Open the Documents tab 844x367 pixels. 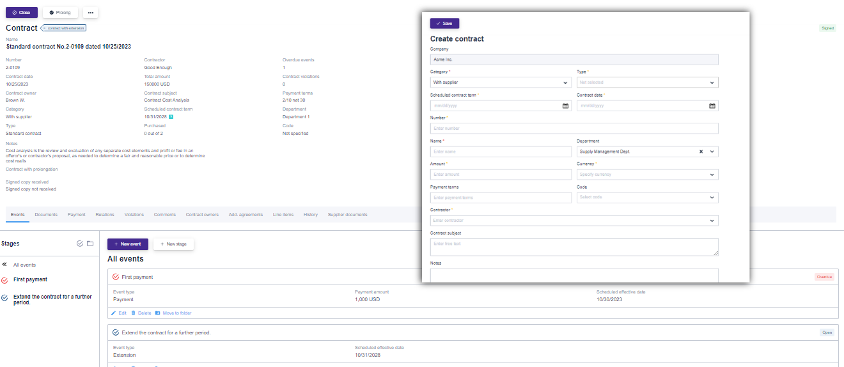[x=46, y=215]
